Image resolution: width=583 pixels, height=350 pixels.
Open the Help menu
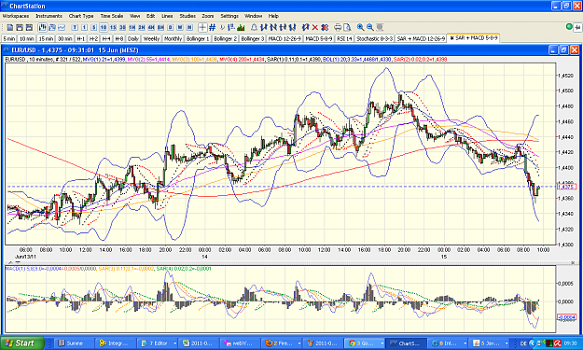tap(273, 16)
